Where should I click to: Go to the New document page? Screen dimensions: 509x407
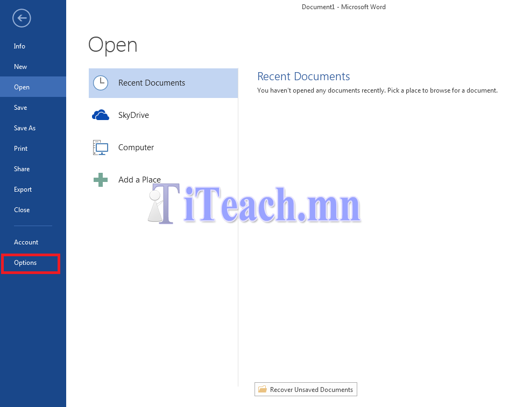[20, 67]
